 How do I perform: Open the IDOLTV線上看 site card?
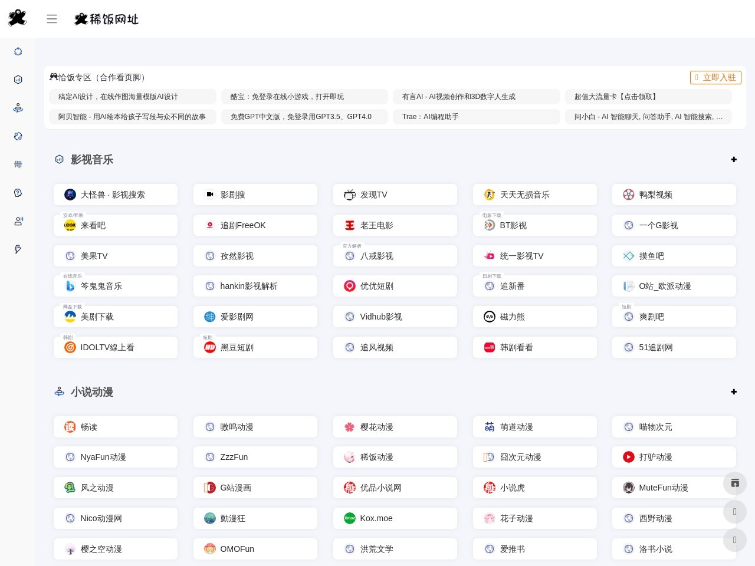pos(116,347)
